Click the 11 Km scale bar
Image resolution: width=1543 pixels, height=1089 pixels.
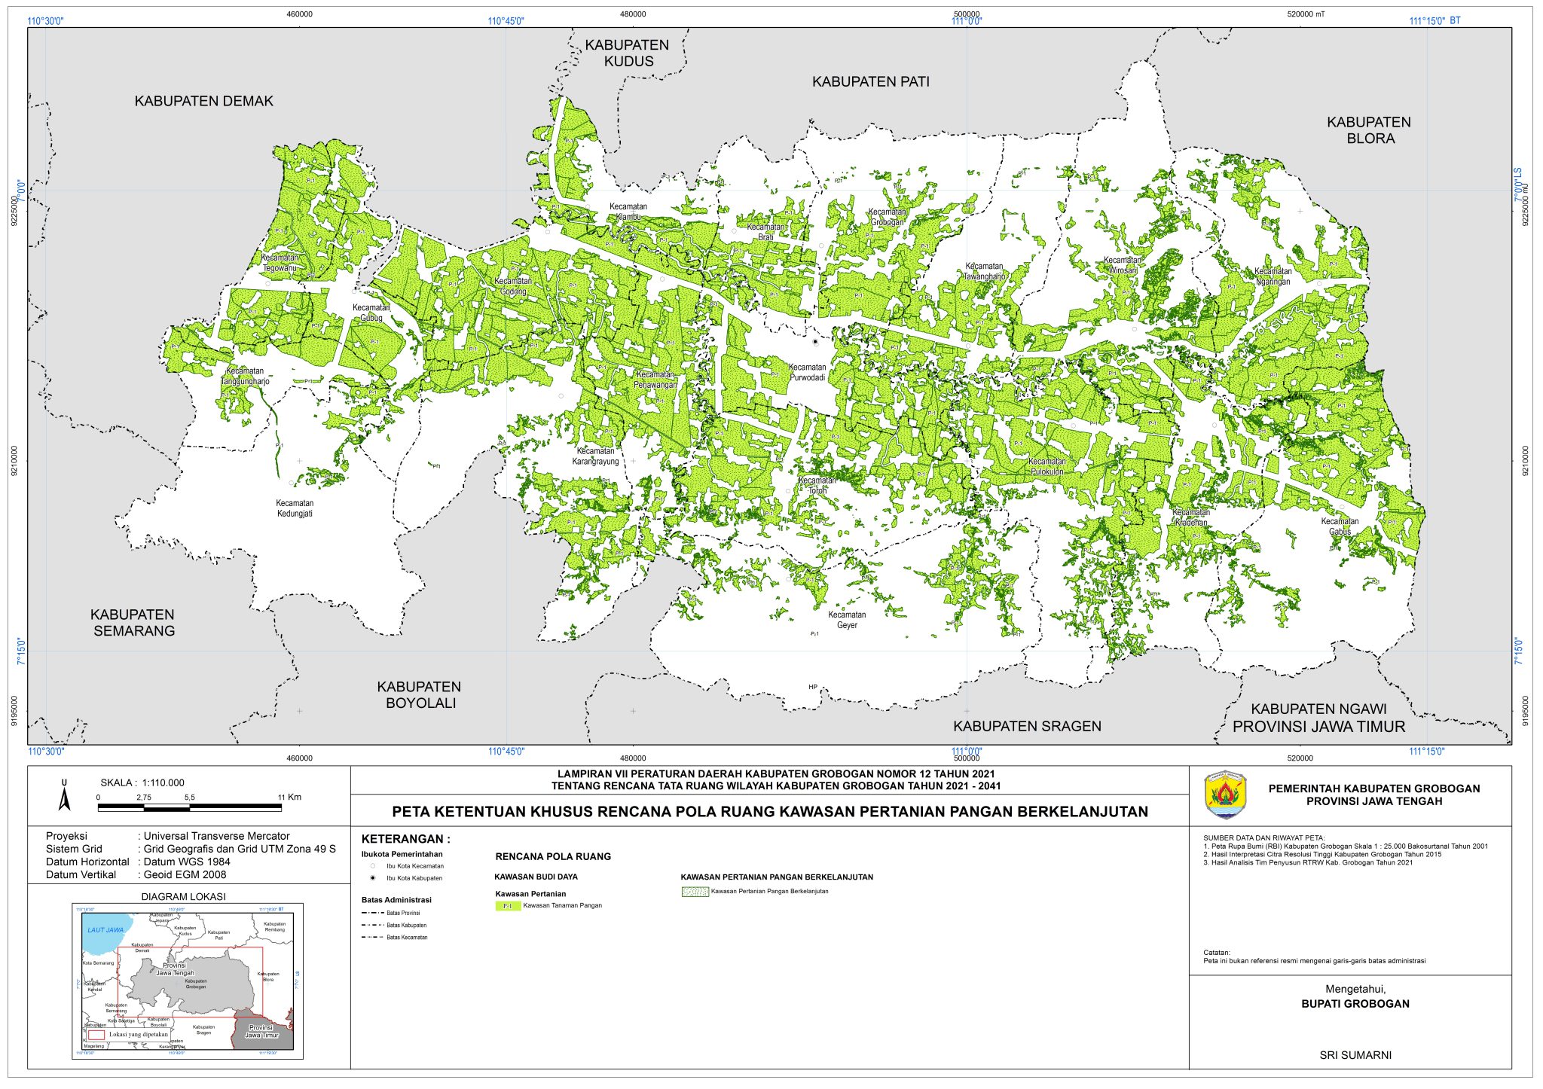click(189, 807)
